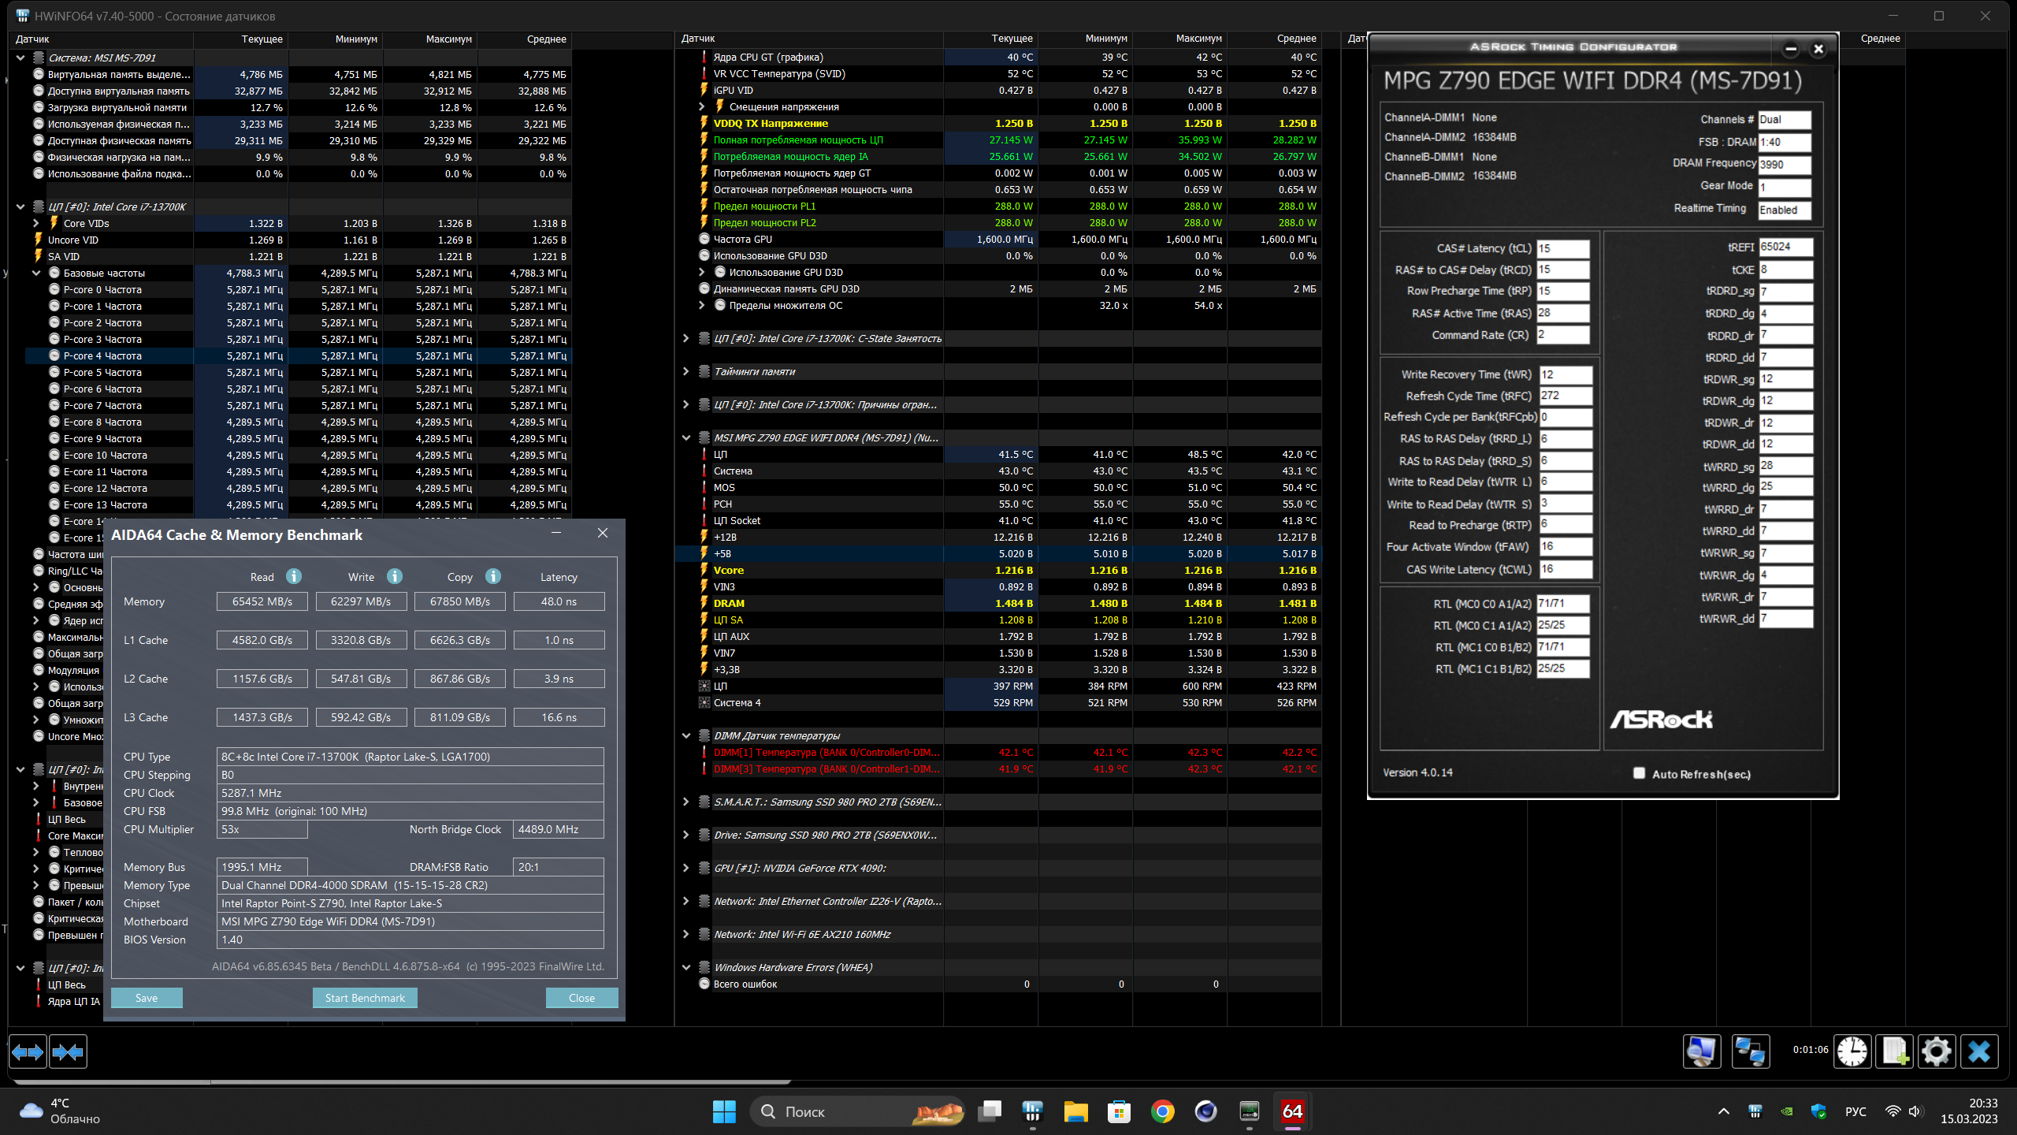Click the Read info icon in AIDA64

pyautogui.click(x=294, y=576)
